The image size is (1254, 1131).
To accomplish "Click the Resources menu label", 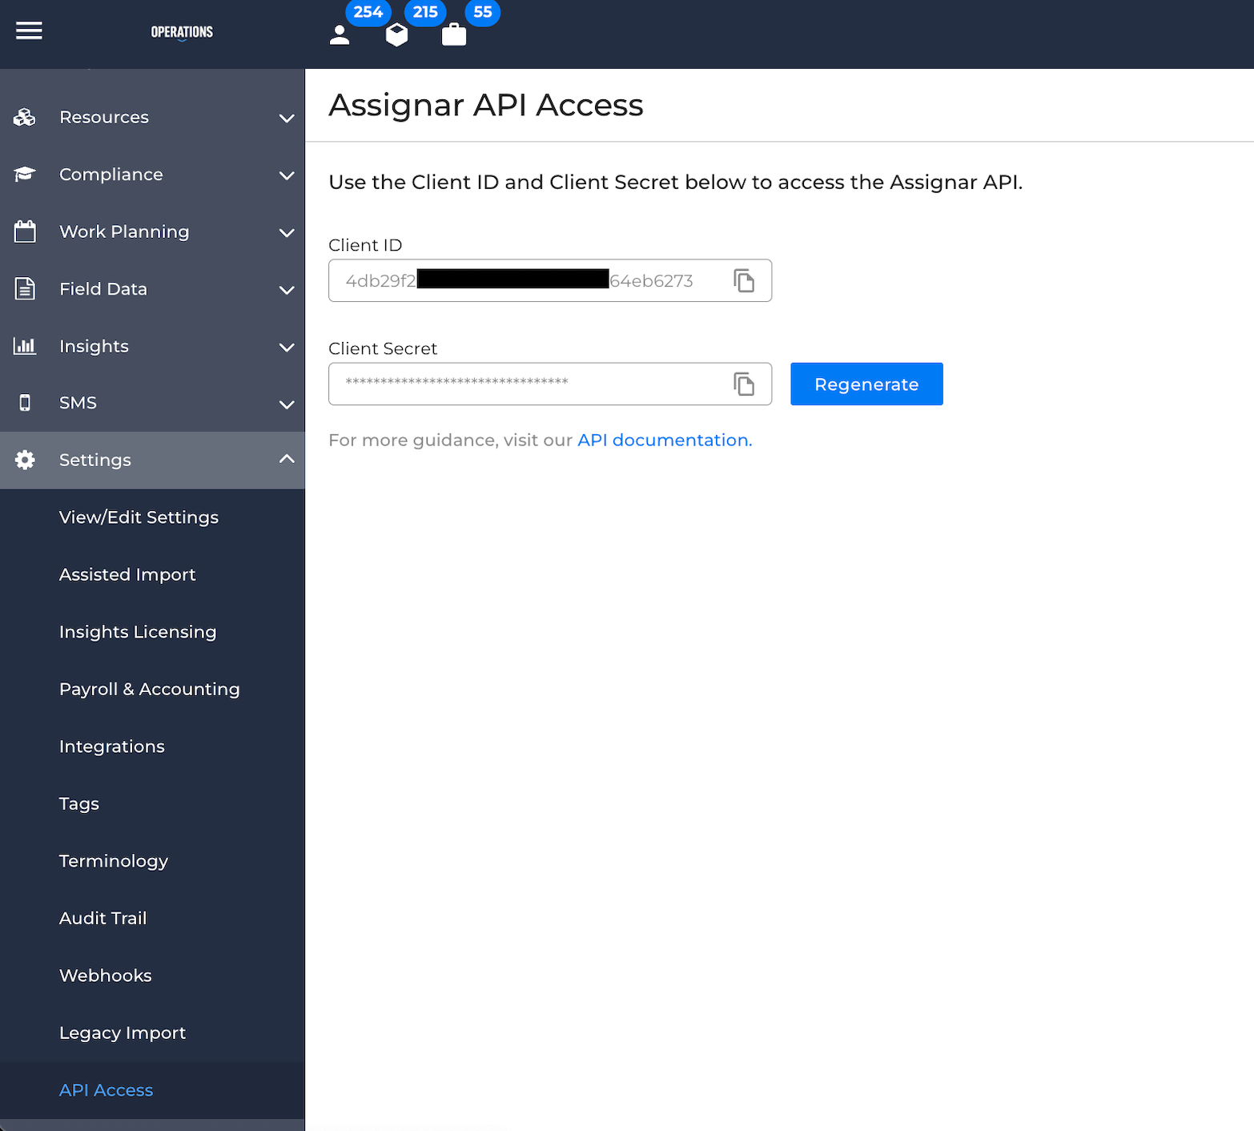I will click(x=104, y=117).
